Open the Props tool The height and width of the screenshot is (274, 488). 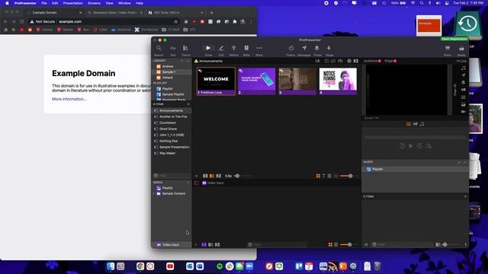click(317, 50)
